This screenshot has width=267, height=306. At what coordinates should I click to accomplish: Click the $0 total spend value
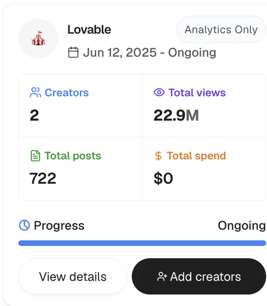(163, 178)
